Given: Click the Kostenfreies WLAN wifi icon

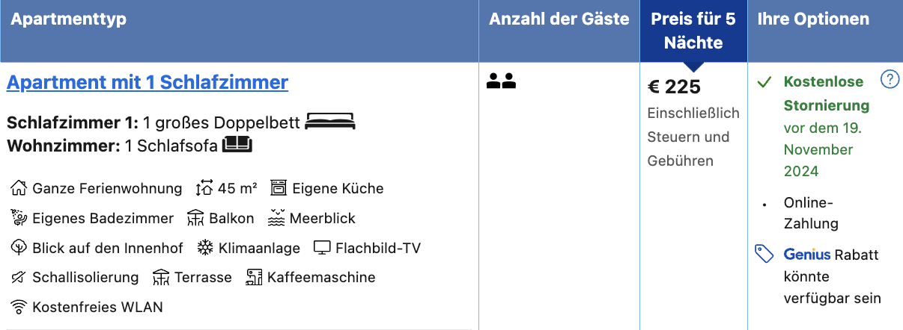Looking at the screenshot, I should [x=19, y=307].
